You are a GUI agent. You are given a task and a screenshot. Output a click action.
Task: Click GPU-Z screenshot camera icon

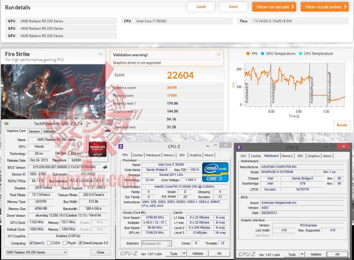(107, 131)
